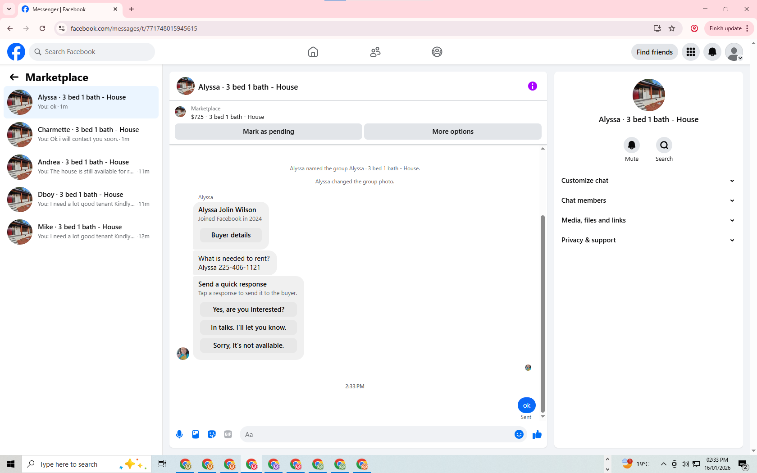Open the volume icon in system tray
Image resolution: width=757 pixels, height=473 pixels.
(x=685, y=464)
